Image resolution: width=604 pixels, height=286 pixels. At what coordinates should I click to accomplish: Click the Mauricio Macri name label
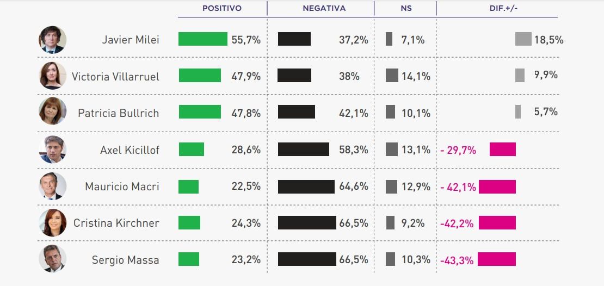[122, 186]
